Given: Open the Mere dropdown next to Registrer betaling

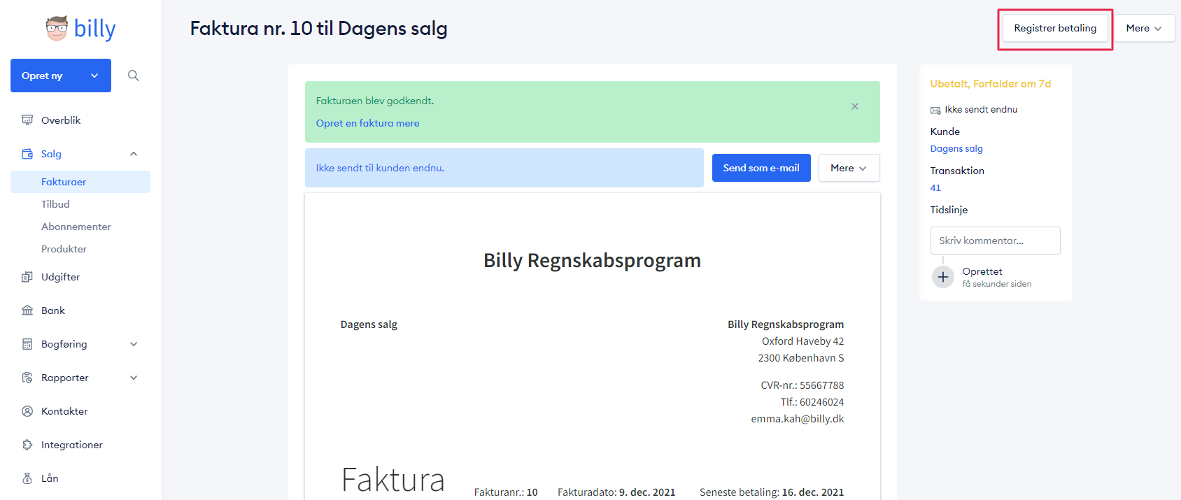Looking at the screenshot, I should (1144, 28).
